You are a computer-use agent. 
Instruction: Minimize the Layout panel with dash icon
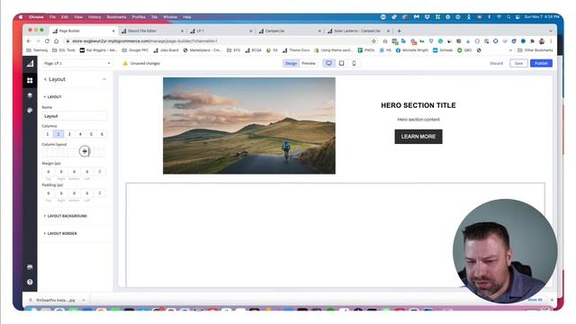pyautogui.click(x=104, y=79)
